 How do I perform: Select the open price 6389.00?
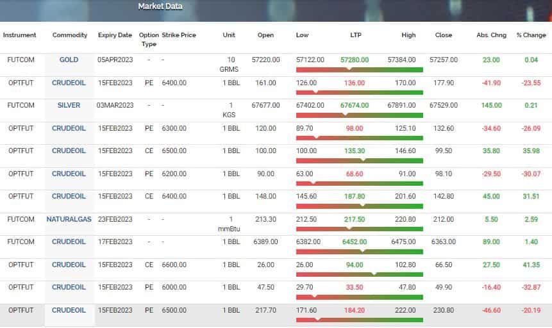point(266,242)
